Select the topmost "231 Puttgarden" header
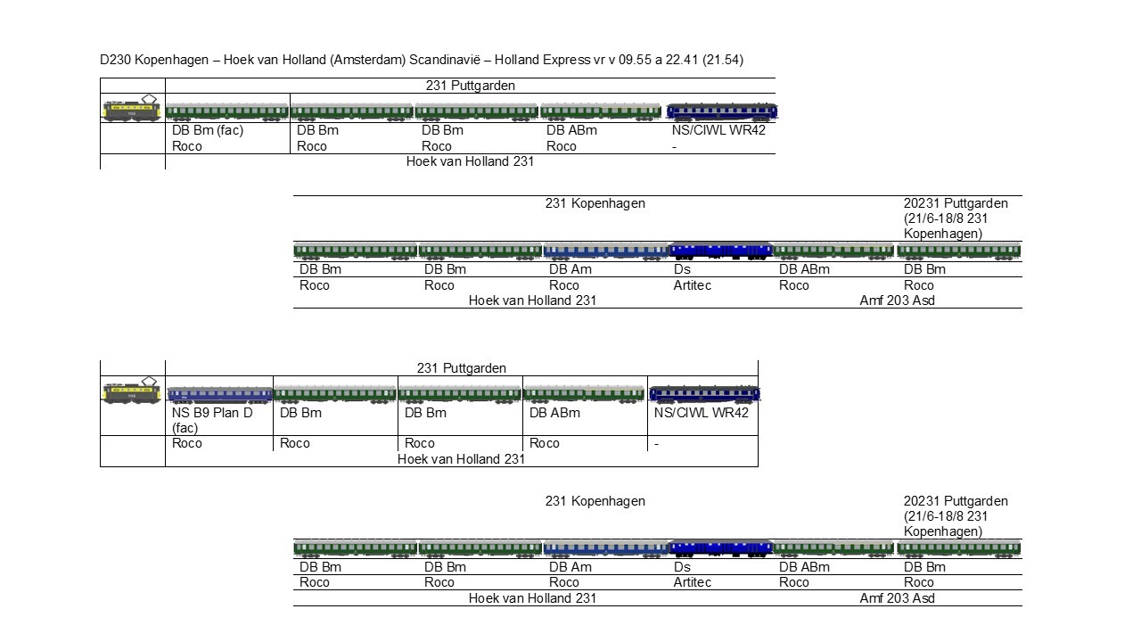Screen dimensions: 1141x642 click(x=470, y=86)
